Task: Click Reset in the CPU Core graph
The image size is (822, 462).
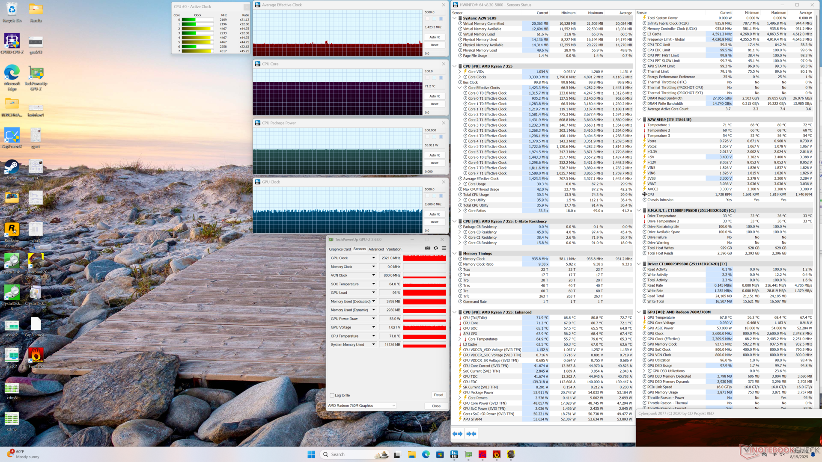Action: [435, 104]
